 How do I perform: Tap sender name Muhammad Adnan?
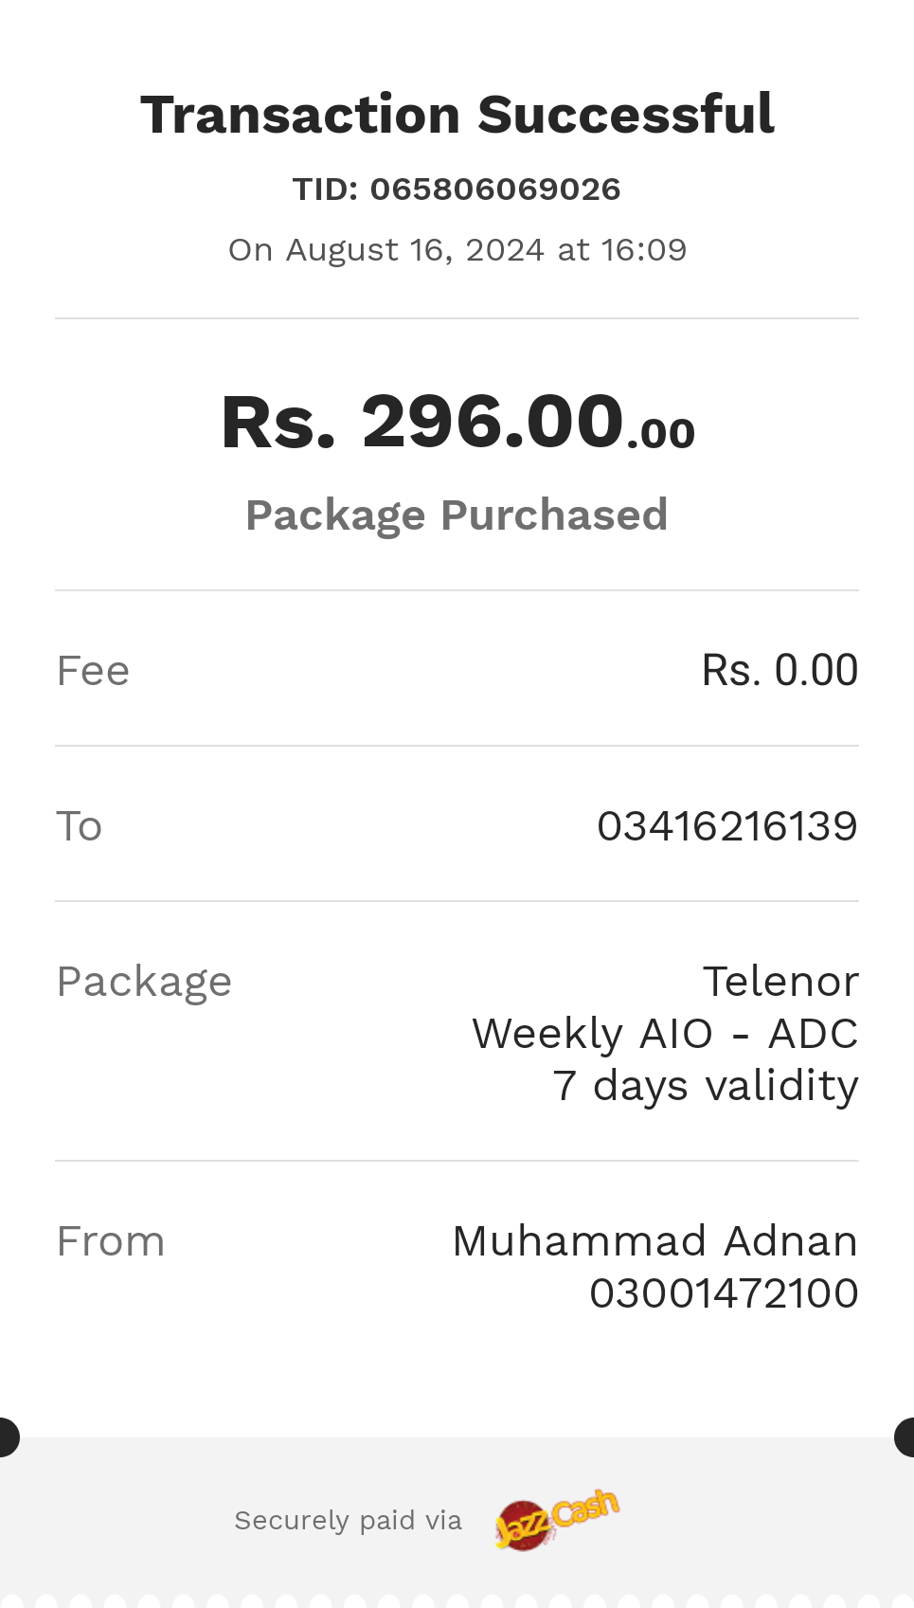tap(655, 1241)
